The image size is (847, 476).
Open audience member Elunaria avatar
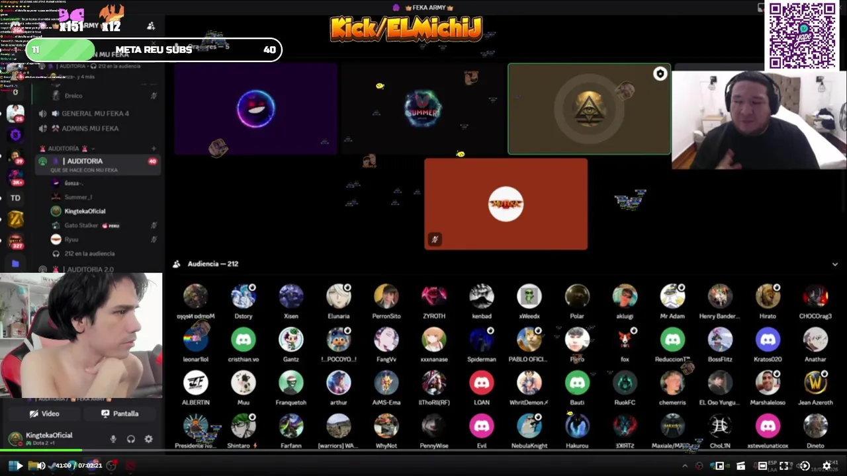[x=339, y=297]
